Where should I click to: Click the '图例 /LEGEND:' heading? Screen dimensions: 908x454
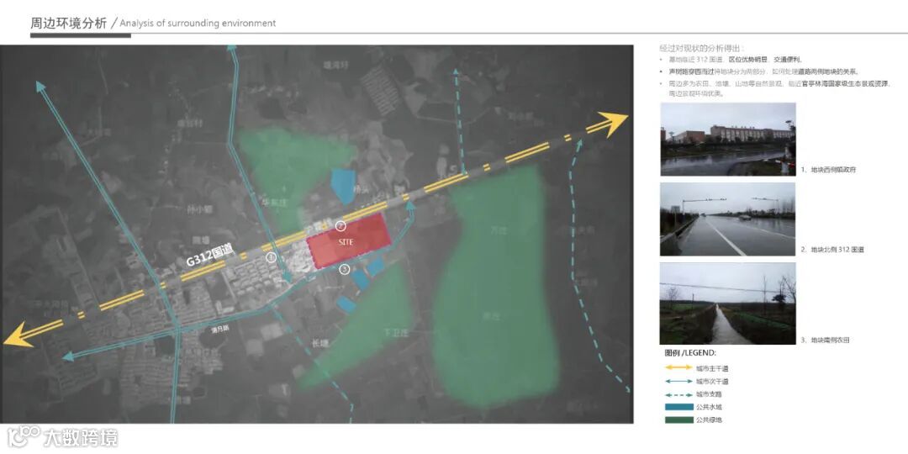[x=690, y=353]
